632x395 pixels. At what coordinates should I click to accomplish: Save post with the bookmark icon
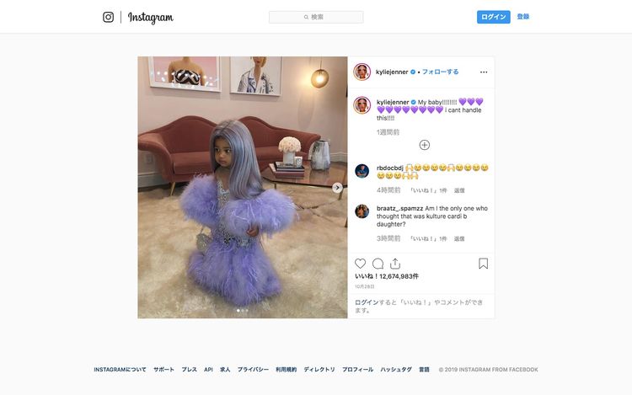484,264
